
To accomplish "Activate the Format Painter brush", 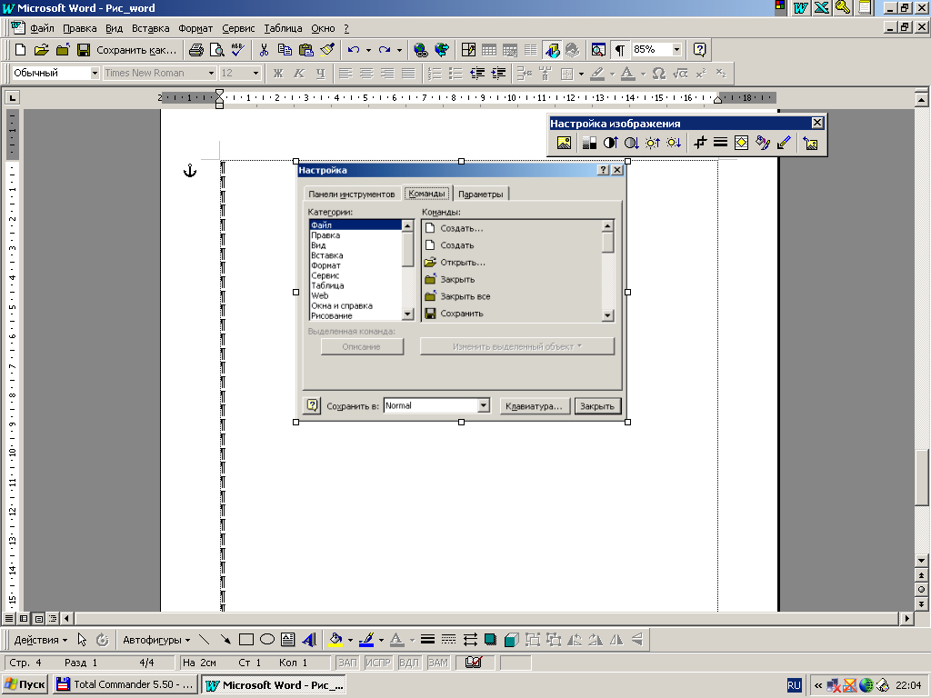I will tap(326, 50).
